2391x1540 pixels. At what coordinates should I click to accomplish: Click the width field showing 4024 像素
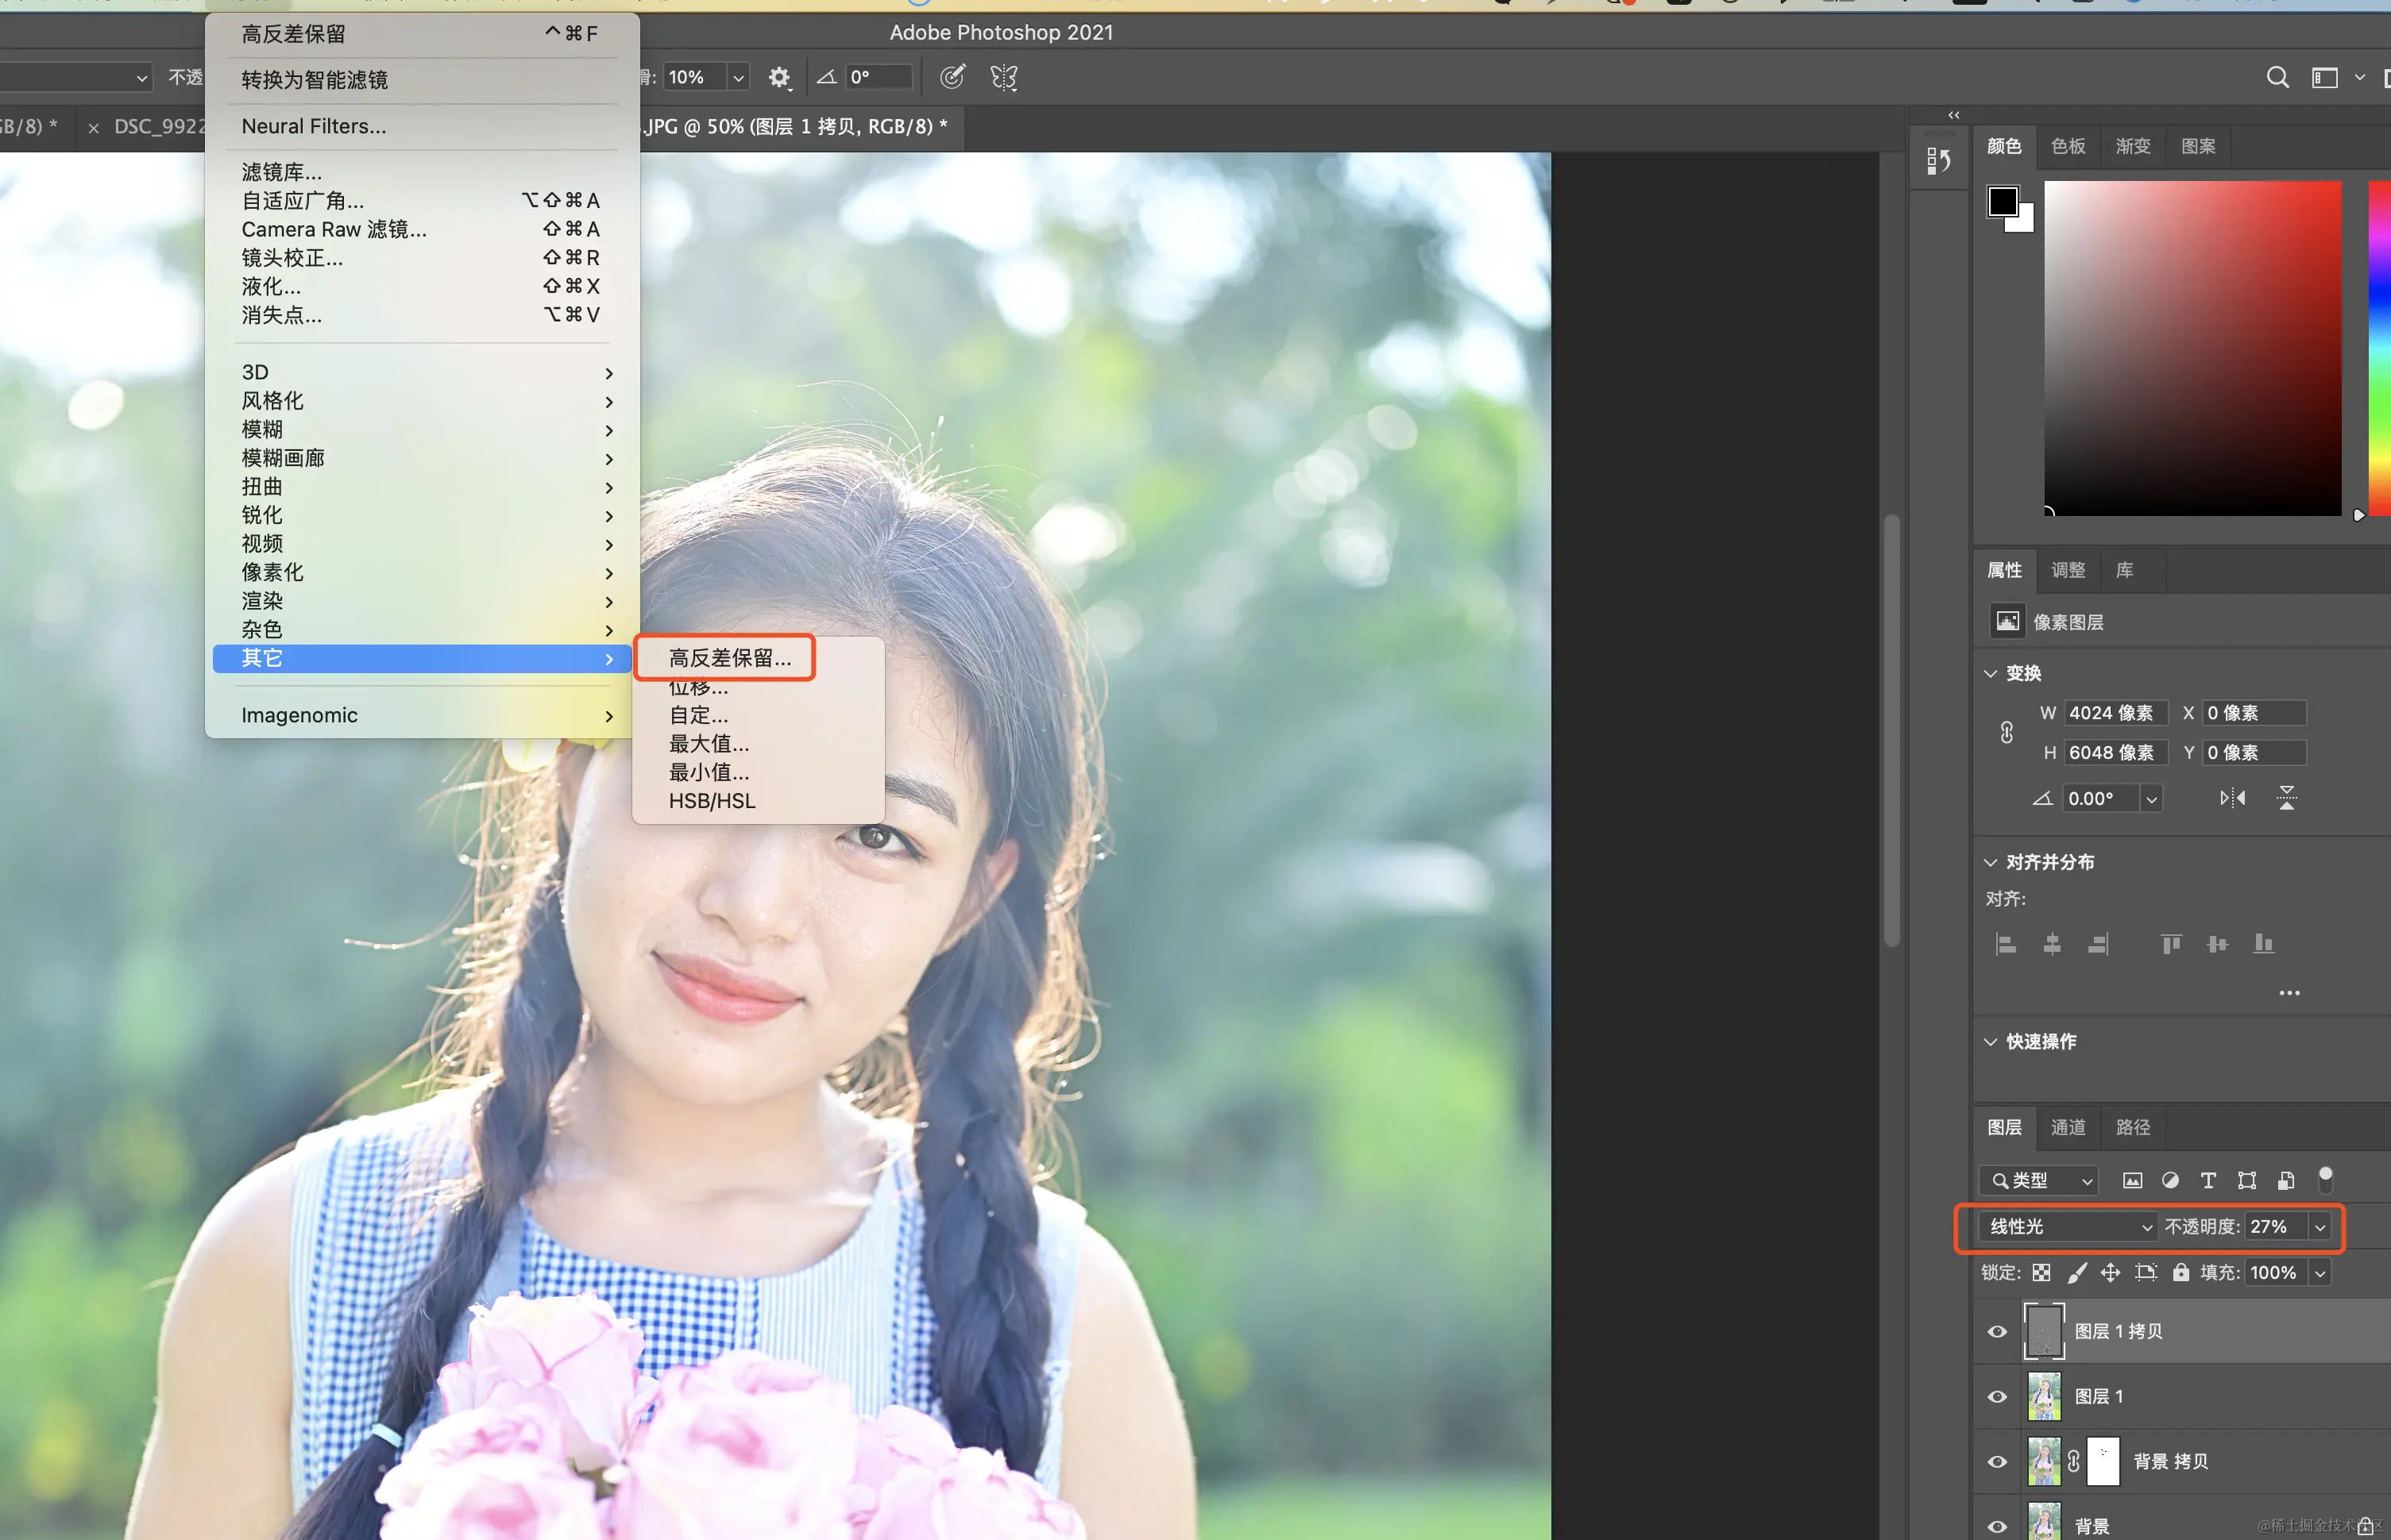pos(2115,713)
